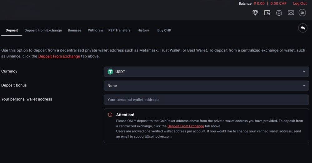Viewport: 312px width, 163px height.
Task: Follow Deposit From Exchange link in intro text
Action: 59,56
